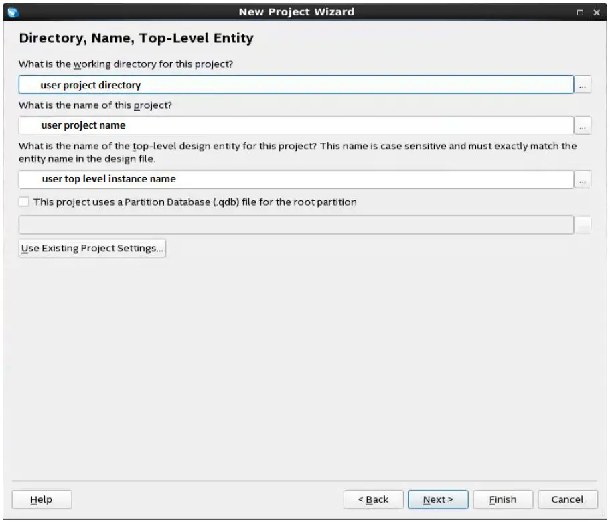Focus the project name input field

[296, 126]
